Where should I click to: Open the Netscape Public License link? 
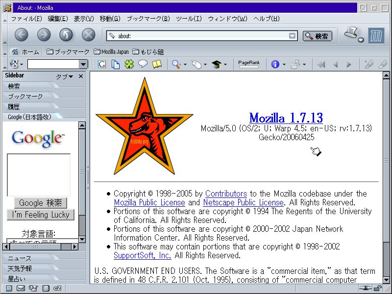pyautogui.click(x=243, y=202)
